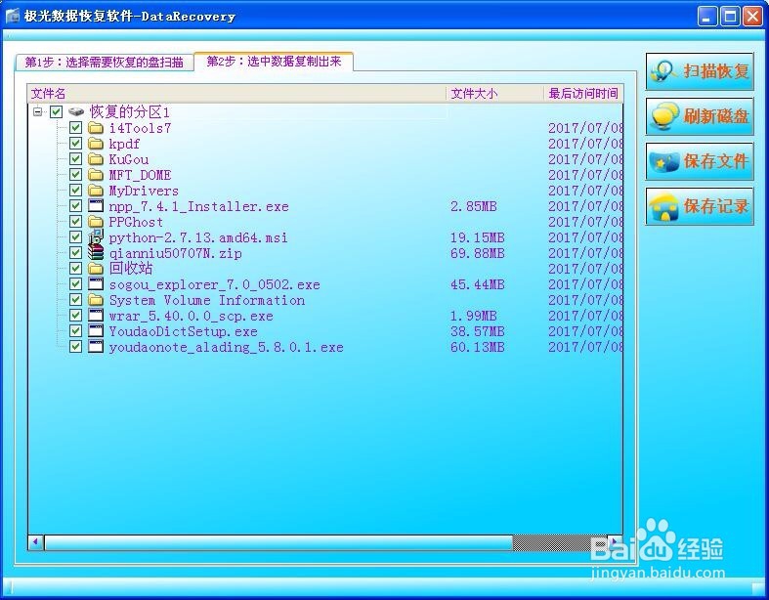The image size is (769, 600).
Task: Toggle the 回收站 checkbox
Action: tap(75, 269)
